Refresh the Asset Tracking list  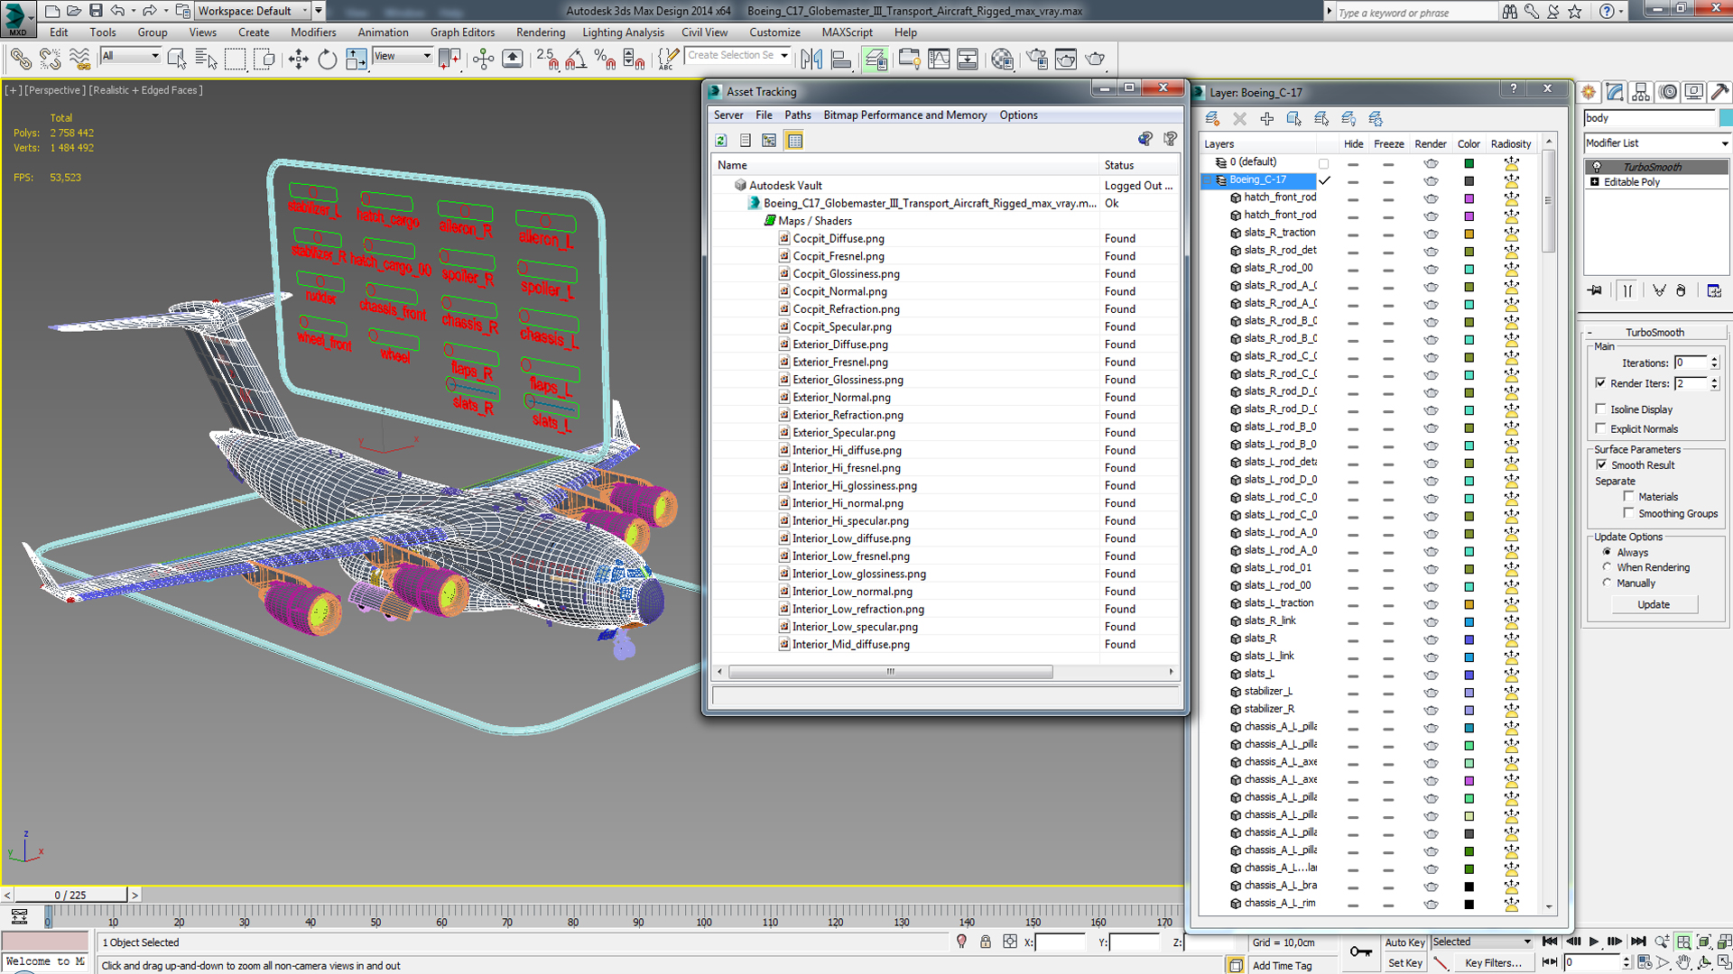tap(721, 141)
